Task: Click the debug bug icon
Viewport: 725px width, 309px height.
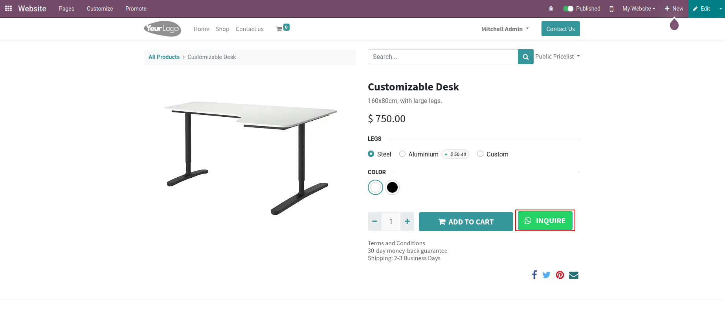Action: click(x=551, y=9)
